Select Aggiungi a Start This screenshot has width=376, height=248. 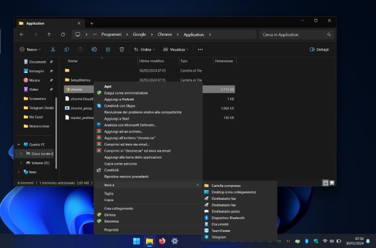(x=116, y=118)
